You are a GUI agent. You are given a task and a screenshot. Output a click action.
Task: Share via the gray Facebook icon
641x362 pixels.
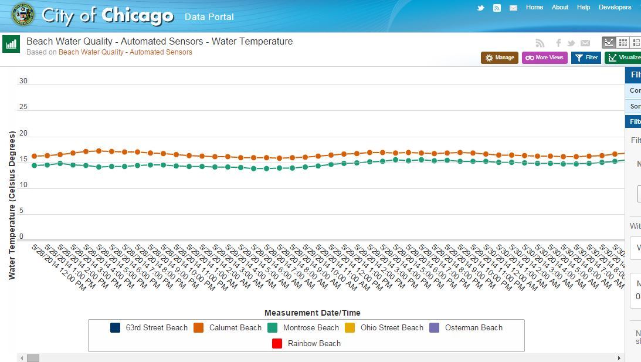[558, 43]
